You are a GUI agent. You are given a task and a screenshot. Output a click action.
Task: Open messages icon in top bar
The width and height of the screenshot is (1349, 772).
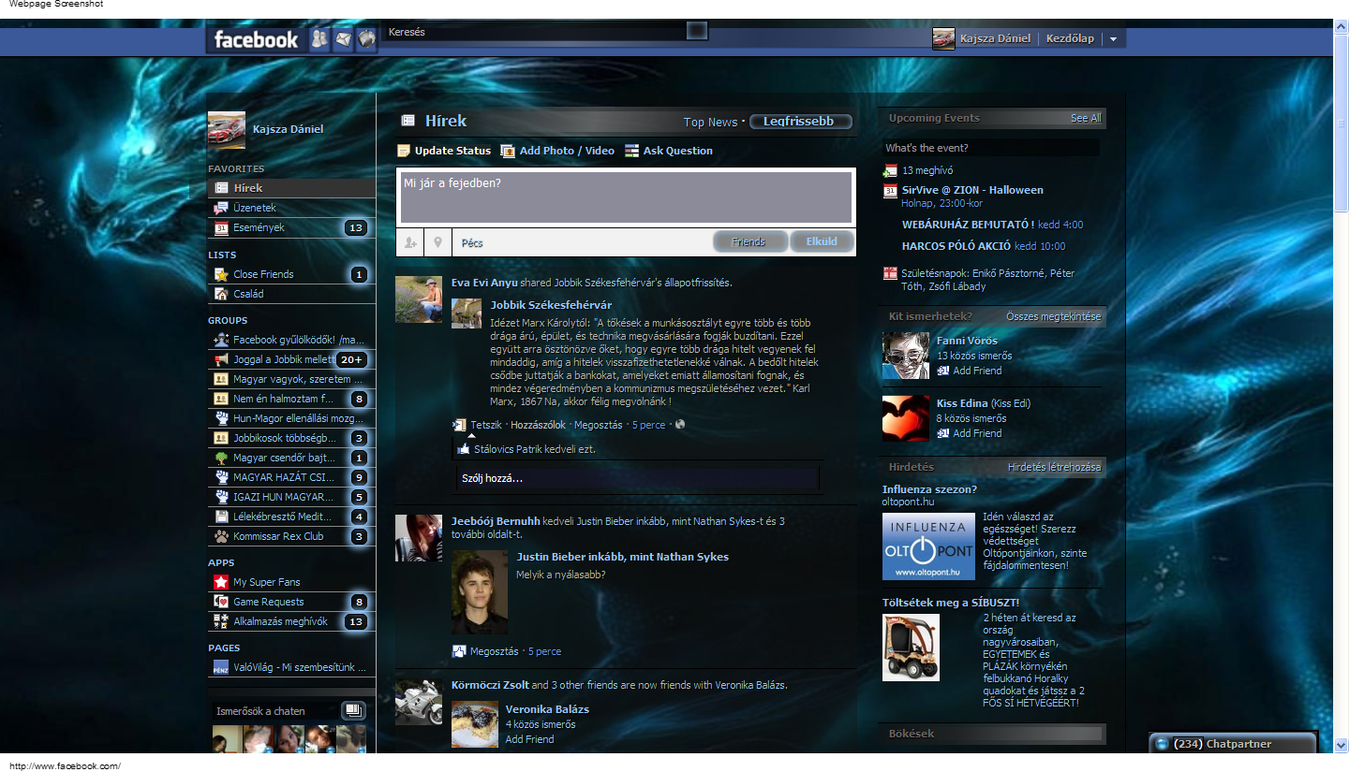pos(344,39)
